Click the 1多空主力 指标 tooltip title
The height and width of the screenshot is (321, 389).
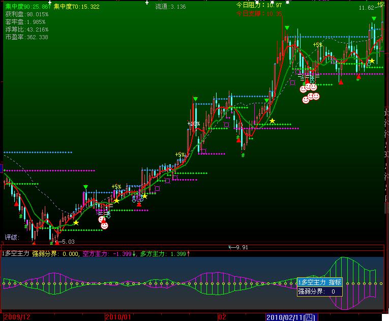pyautogui.click(x=319, y=282)
